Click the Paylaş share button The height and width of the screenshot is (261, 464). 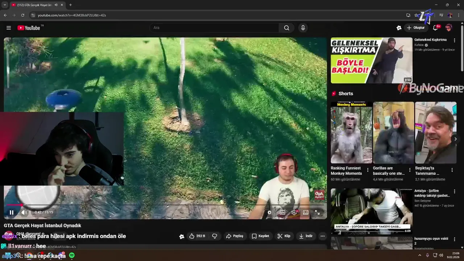[x=235, y=236]
